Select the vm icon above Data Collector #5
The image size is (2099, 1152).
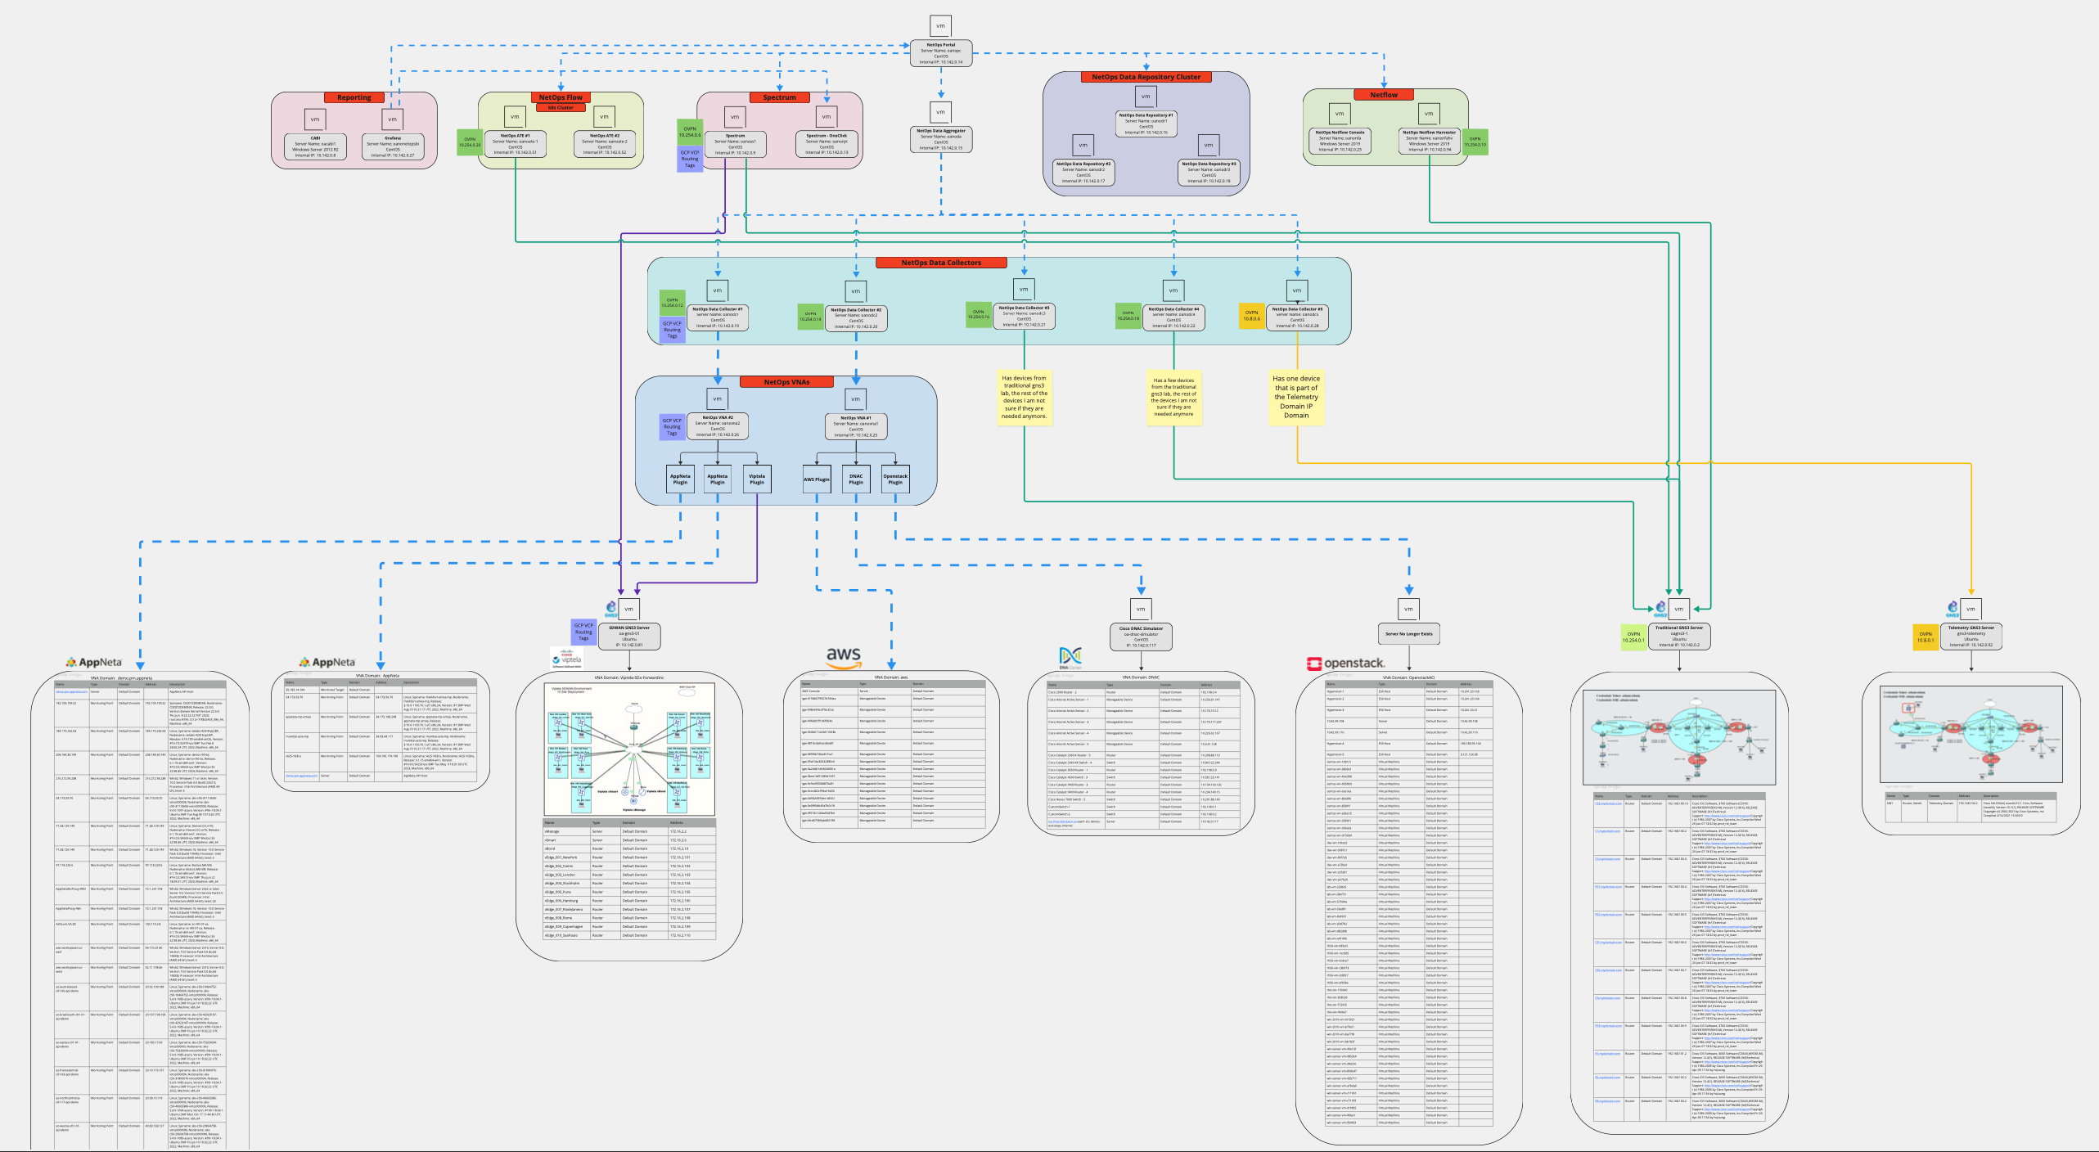[1297, 290]
